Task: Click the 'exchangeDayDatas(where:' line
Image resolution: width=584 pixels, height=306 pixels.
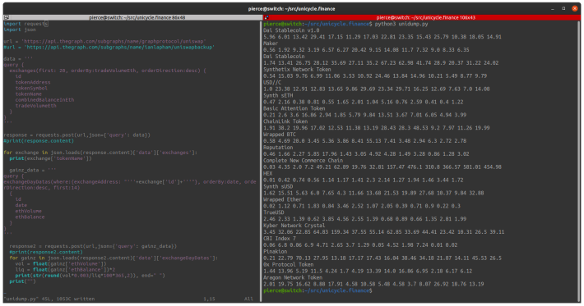Action: [x=130, y=182]
